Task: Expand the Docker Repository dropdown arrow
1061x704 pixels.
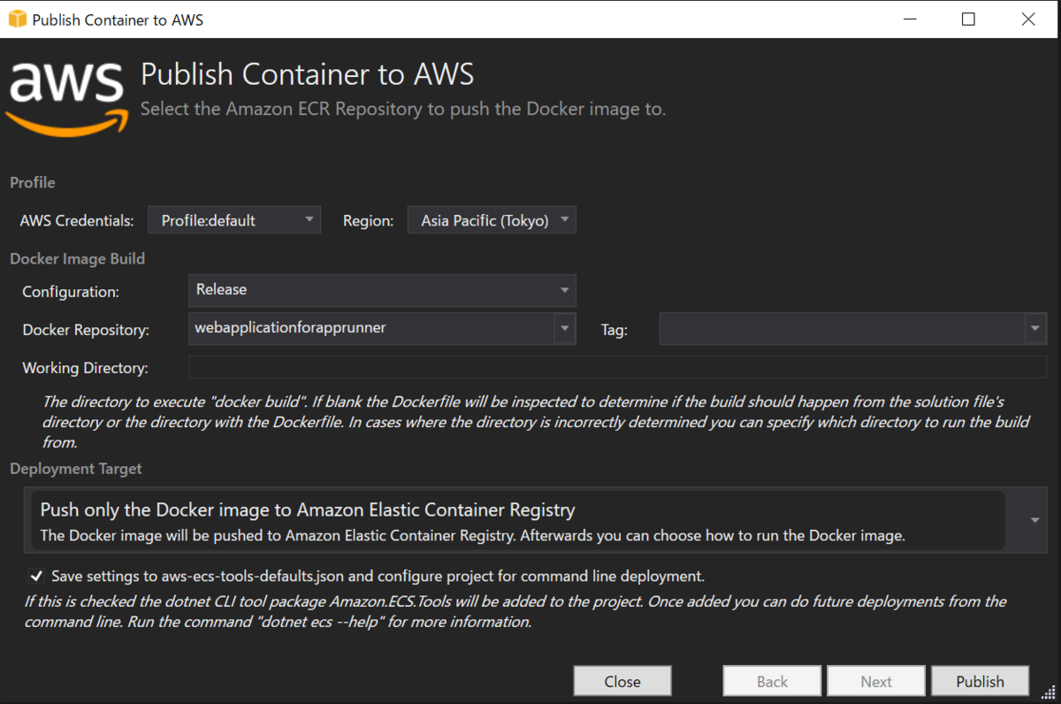Action: pyautogui.click(x=565, y=329)
